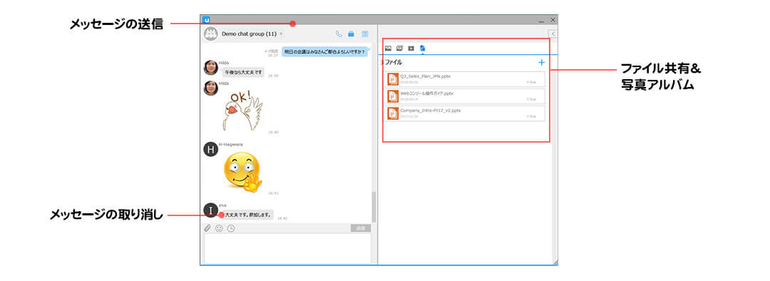770x281 pixels.
Task: Attach a file with the paperclip icon
Action: coord(207,228)
